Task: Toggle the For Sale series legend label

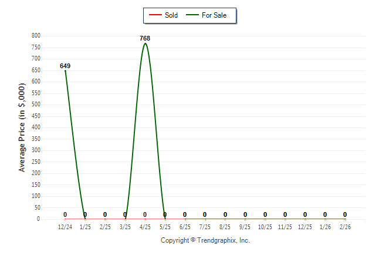Action: pos(214,15)
